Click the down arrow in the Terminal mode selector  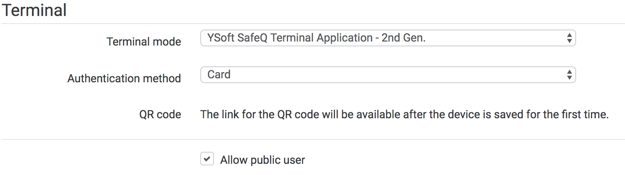pyautogui.click(x=569, y=41)
